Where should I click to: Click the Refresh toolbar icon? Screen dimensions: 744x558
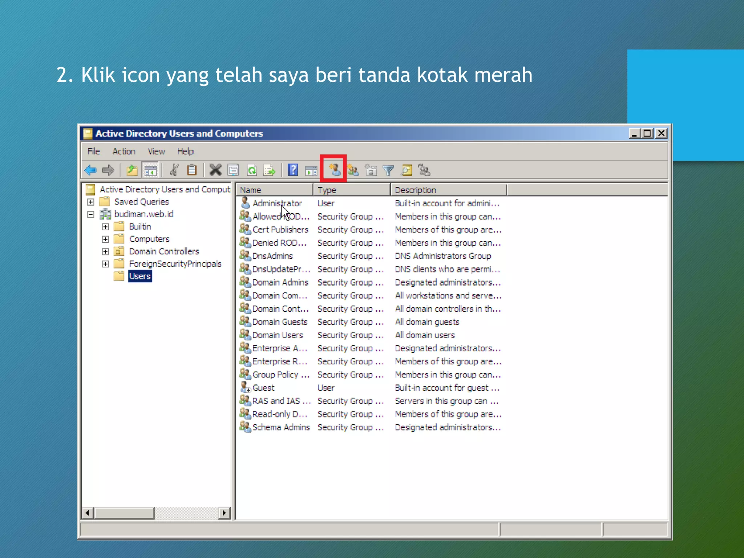(252, 170)
